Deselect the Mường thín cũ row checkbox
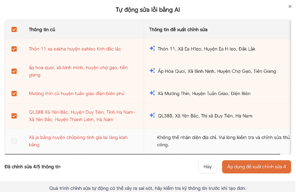Image resolution: width=296 pixels, height=192 pixels. click(x=14, y=93)
